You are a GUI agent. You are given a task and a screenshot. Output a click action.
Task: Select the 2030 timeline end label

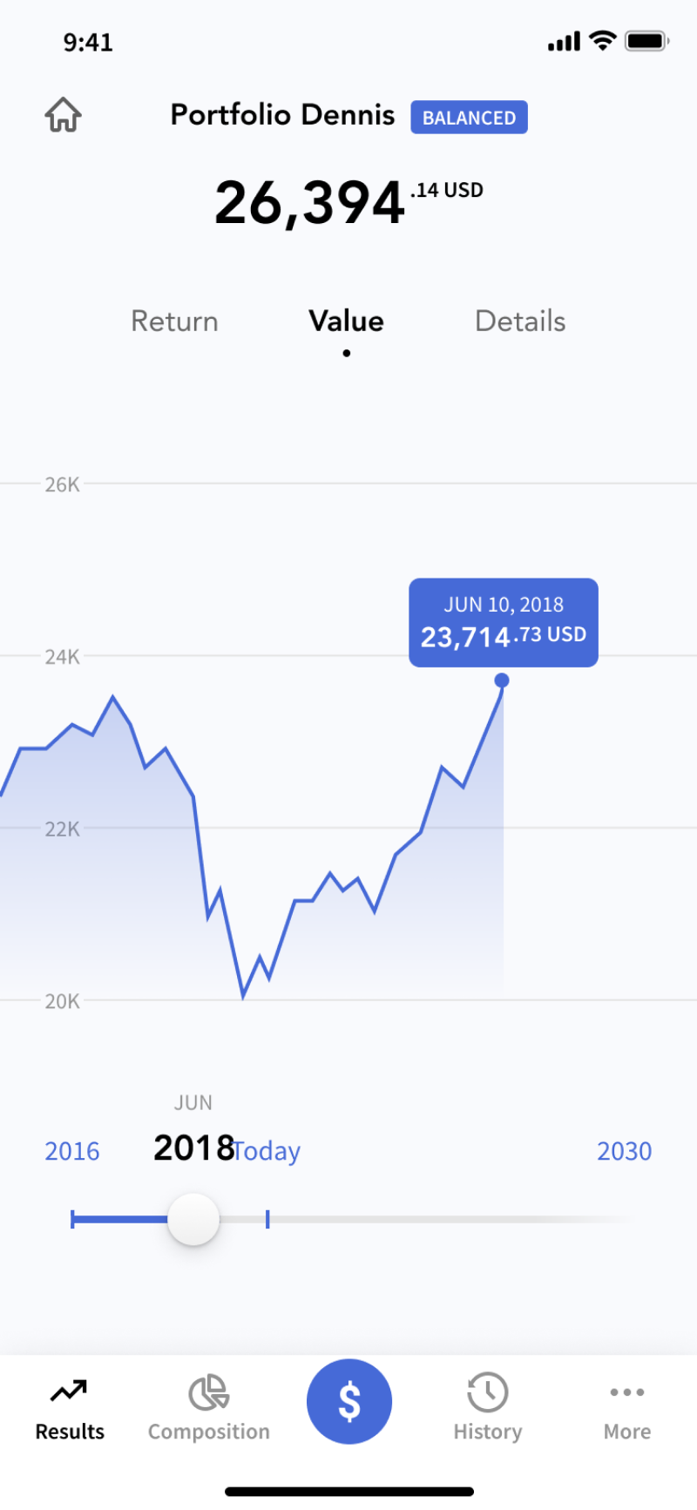coord(624,1152)
